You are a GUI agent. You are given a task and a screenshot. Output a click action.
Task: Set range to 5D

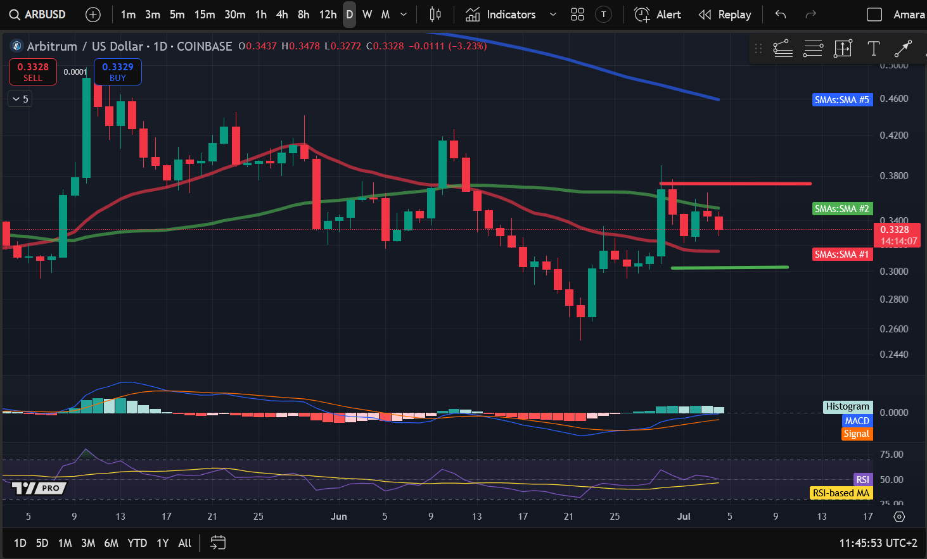click(42, 543)
